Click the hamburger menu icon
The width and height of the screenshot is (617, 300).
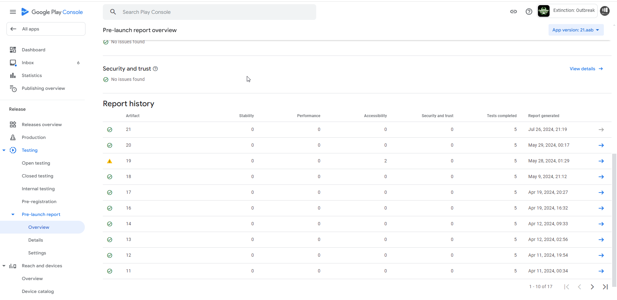(13, 12)
